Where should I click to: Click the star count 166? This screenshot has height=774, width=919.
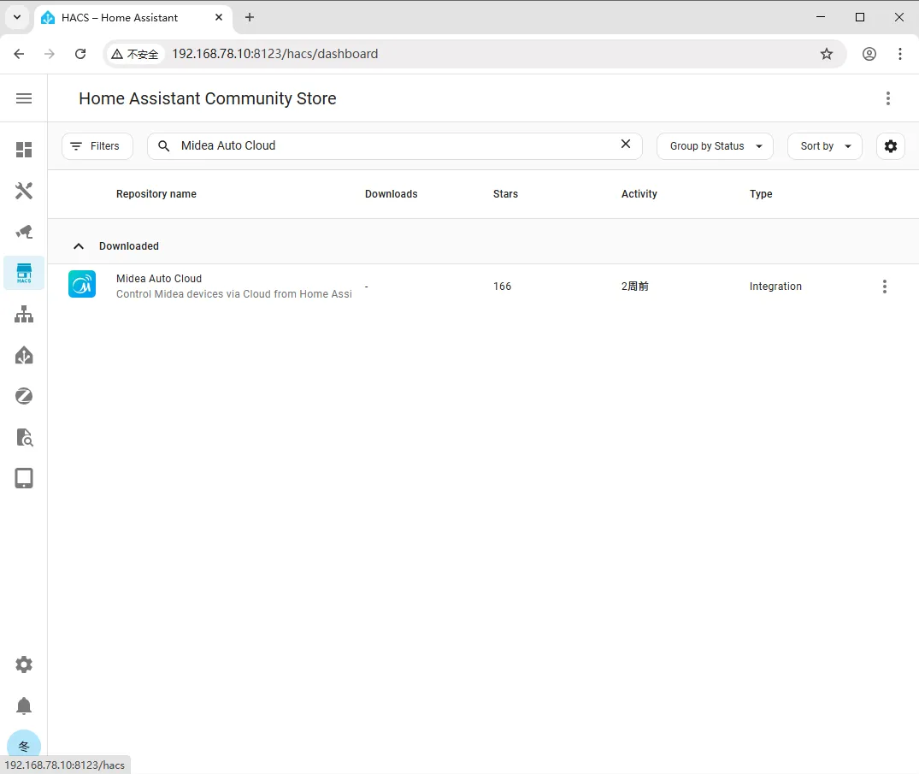point(502,287)
